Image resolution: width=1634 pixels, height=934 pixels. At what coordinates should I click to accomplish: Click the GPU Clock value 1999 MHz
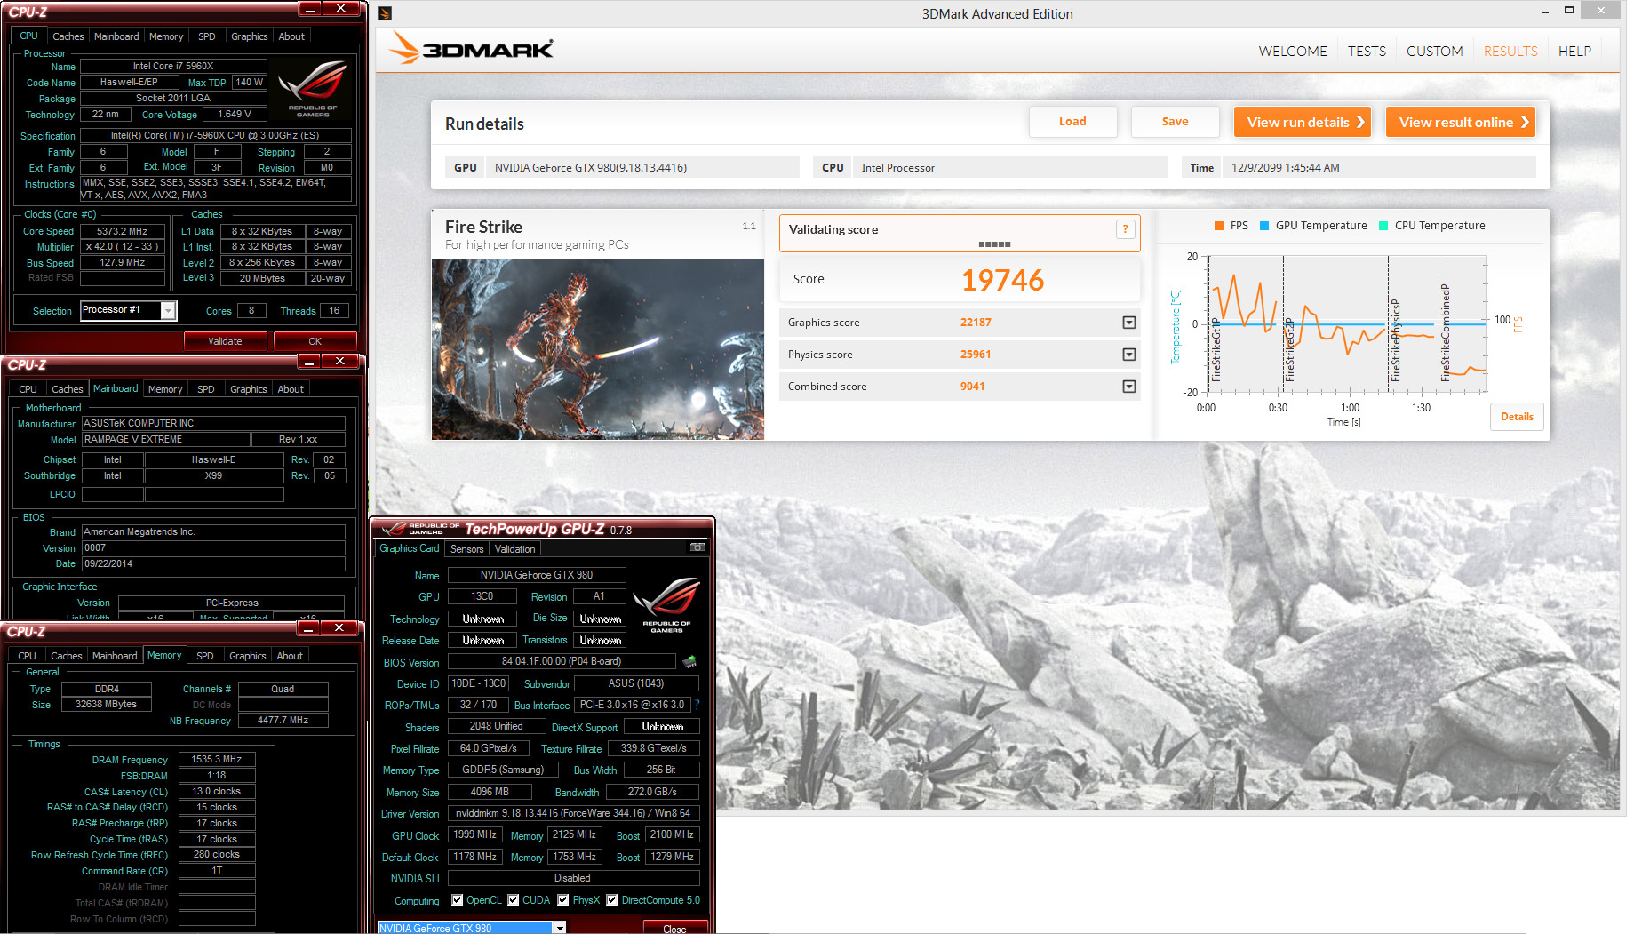[475, 835]
